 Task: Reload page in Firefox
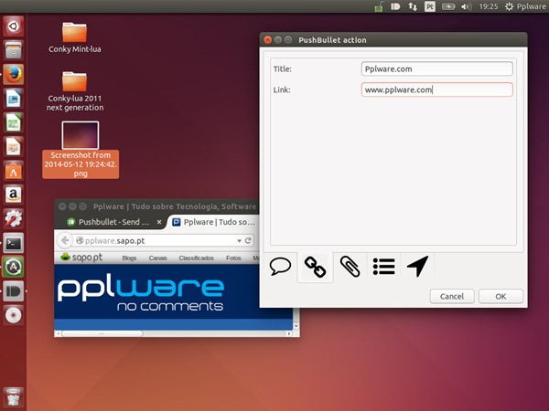248,240
